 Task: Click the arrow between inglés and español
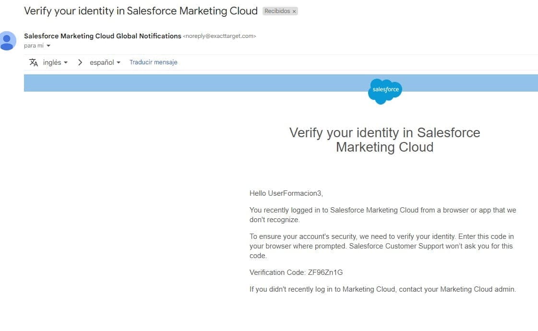[80, 62]
